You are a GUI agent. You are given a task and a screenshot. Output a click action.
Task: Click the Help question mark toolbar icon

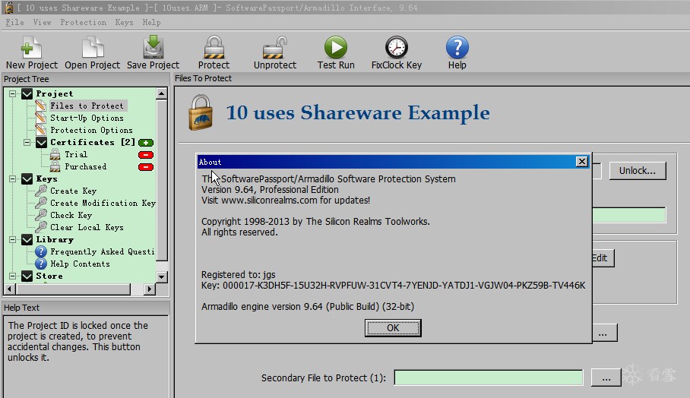pos(457,47)
